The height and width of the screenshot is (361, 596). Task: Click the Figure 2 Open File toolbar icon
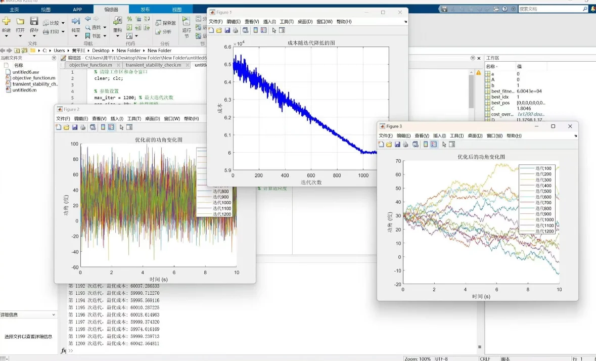click(x=67, y=127)
